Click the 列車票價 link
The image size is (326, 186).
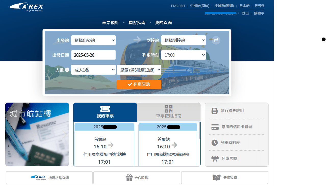pos(229,159)
